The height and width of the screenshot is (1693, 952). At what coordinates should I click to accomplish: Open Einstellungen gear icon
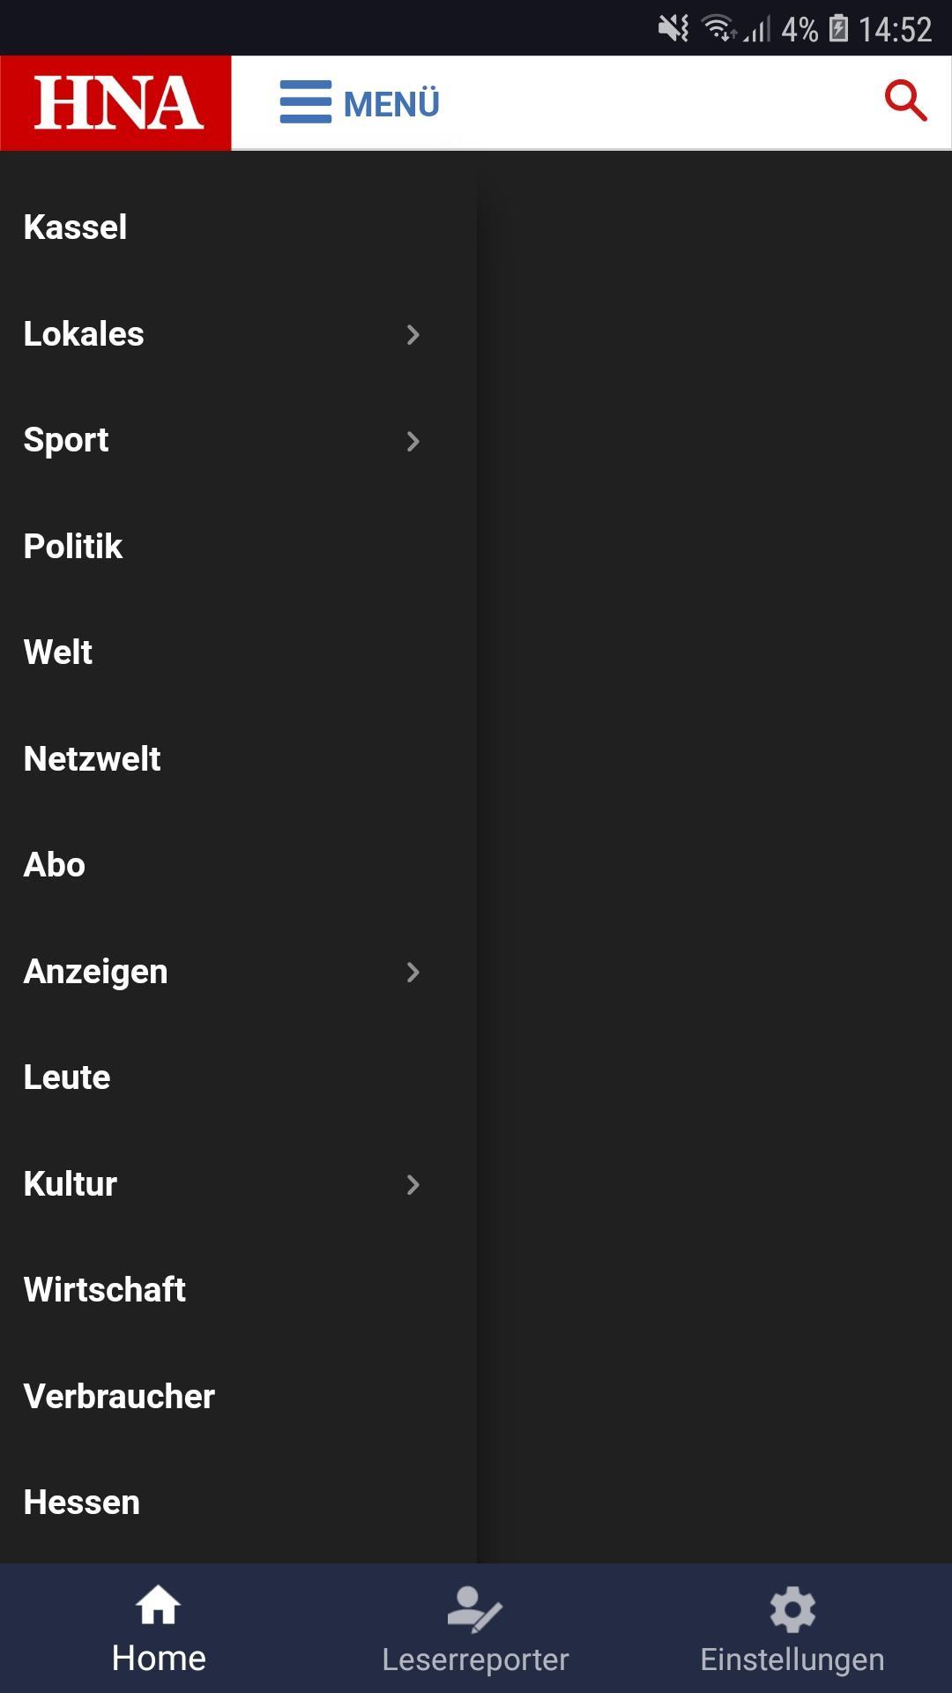(x=792, y=1610)
